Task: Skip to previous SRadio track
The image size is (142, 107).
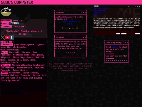Action: point(66,28)
